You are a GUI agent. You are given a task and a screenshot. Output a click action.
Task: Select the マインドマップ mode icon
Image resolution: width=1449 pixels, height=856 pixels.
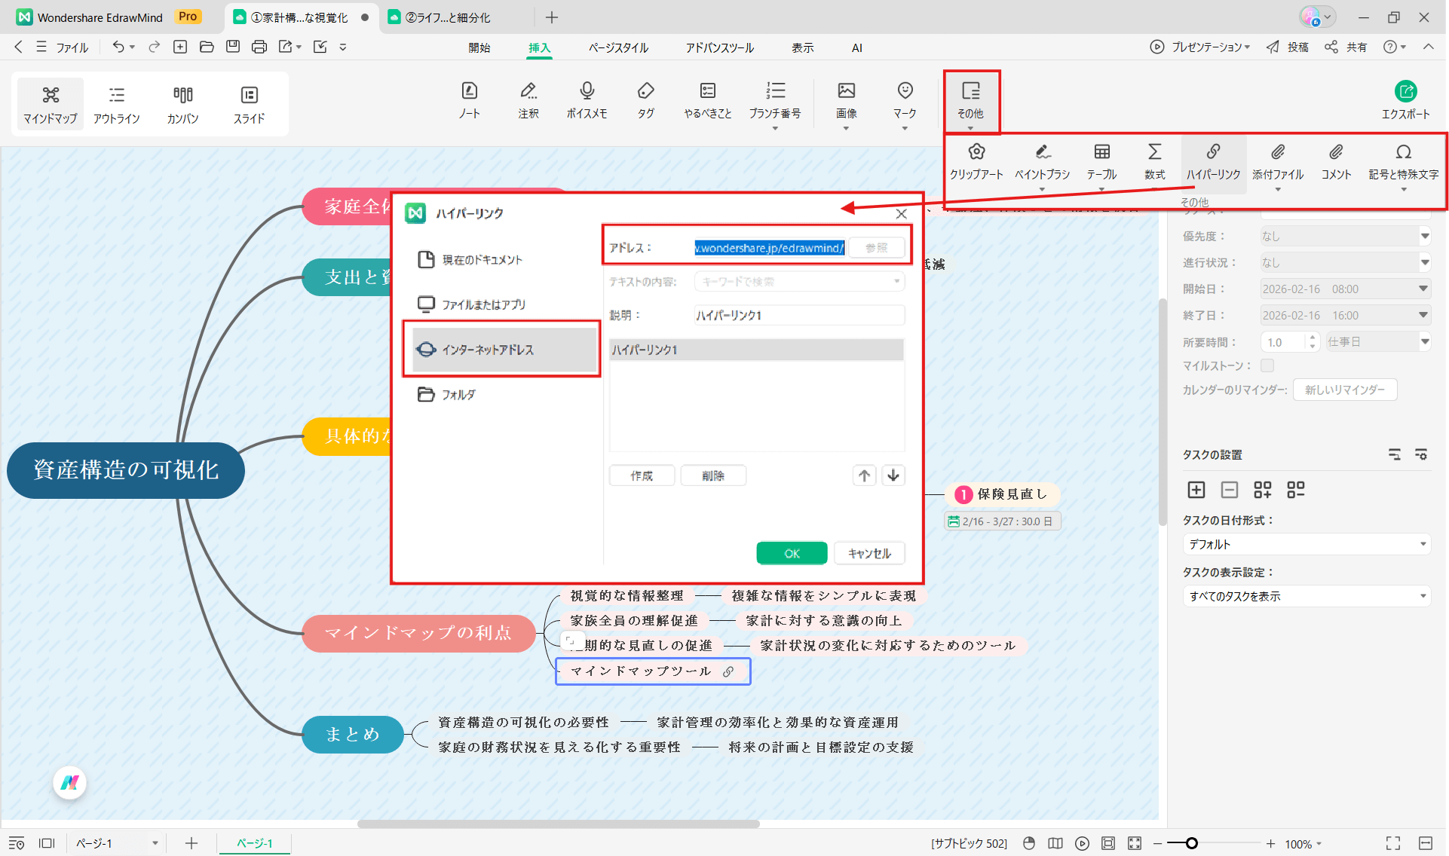pyautogui.click(x=50, y=103)
